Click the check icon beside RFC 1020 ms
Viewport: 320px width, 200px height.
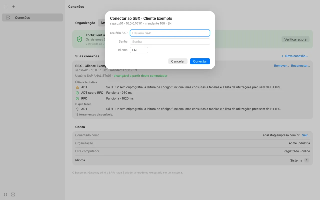[77, 98]
